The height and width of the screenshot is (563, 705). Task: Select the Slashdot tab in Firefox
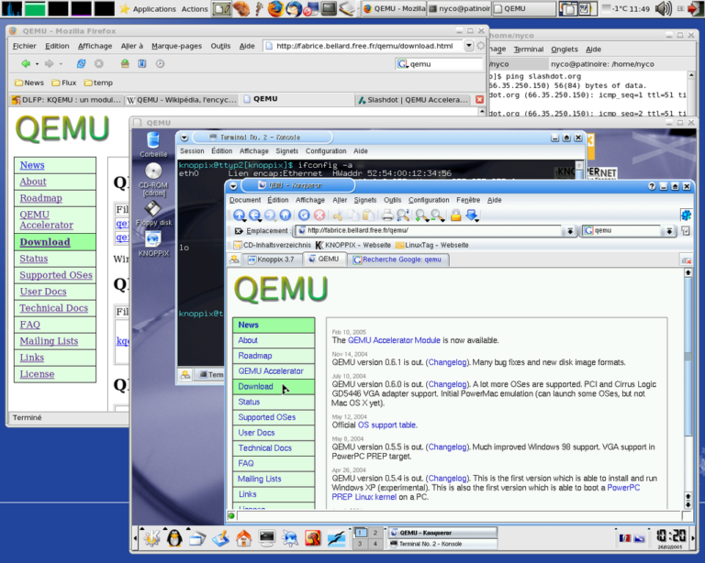[x=414, y=100]
